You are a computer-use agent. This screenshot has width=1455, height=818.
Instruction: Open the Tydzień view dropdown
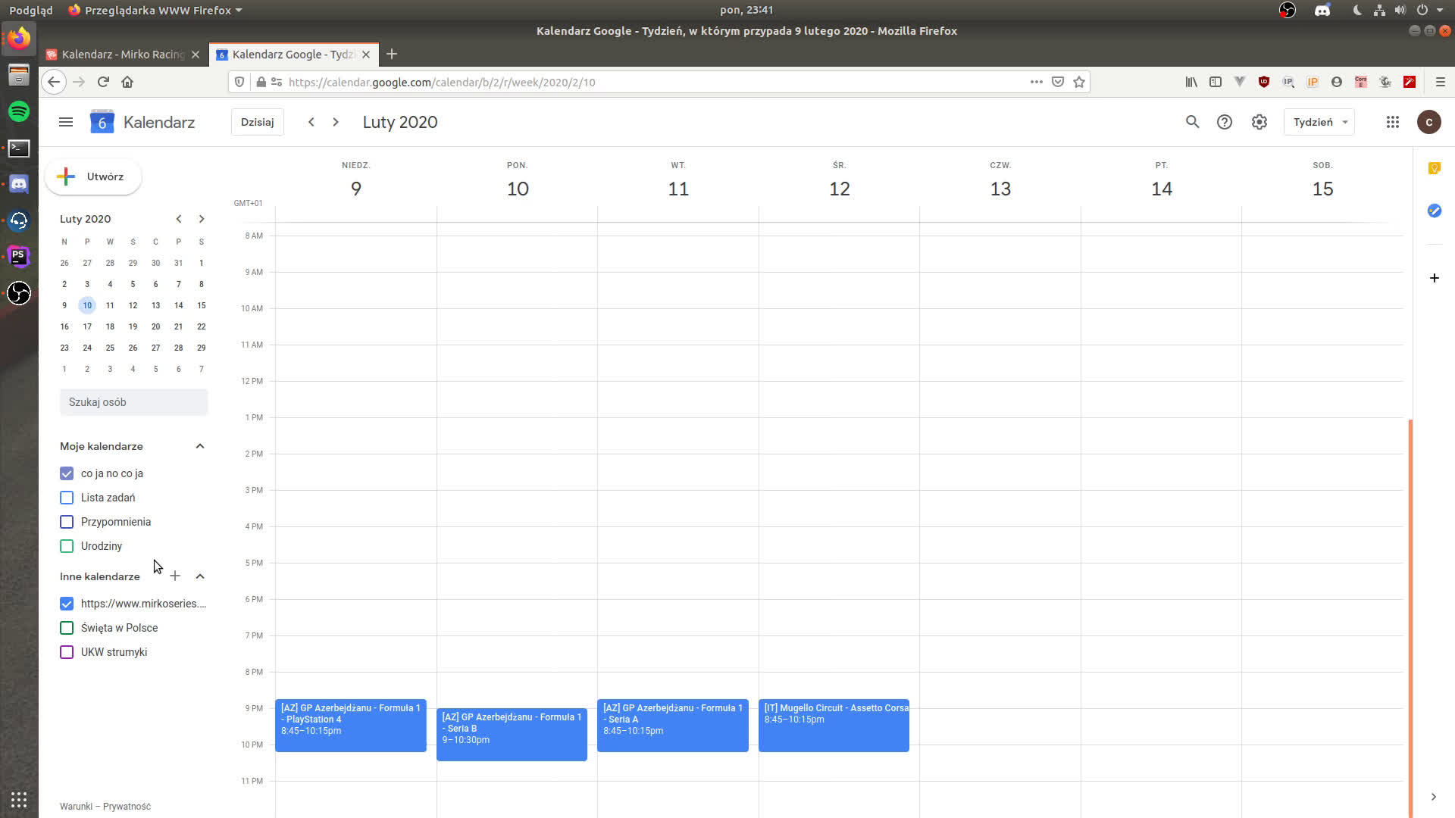pyautogui.click(x=1319, y=122)
